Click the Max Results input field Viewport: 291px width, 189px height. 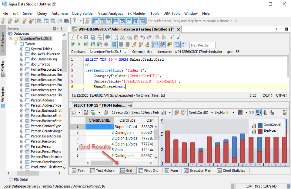(202, 45)
